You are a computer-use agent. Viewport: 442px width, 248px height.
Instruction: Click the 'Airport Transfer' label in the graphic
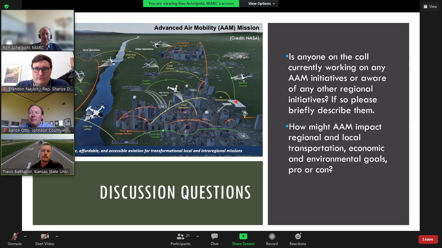[147, 82]
